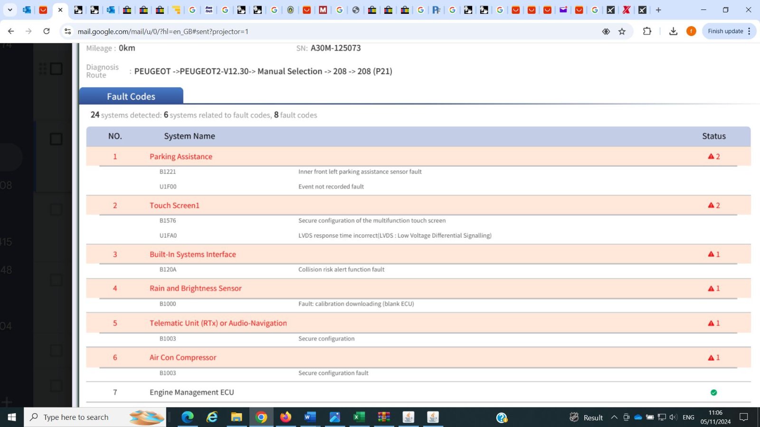Click the OneDrive cloud tray icon
Image resolution: width=760 pixels, height=427 pixels.
(x=638, y=417)
